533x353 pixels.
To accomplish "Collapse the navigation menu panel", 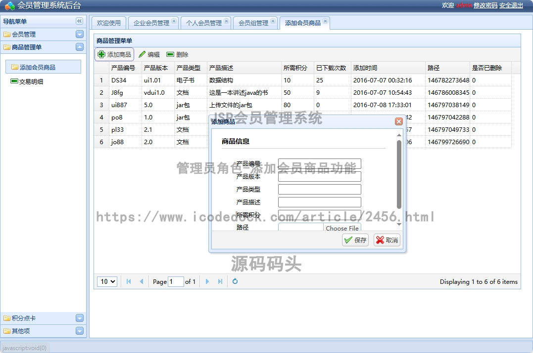I will tap(79, 21).
